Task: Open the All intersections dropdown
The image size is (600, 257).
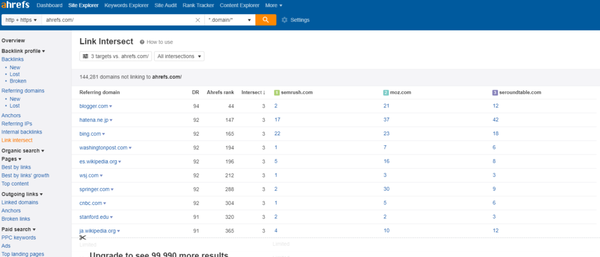Action: (179, 56)
